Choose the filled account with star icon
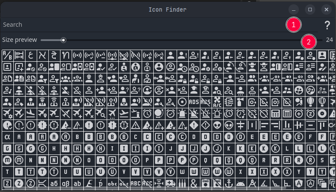This screenshot has width=336, height=192. click(264, 90)
